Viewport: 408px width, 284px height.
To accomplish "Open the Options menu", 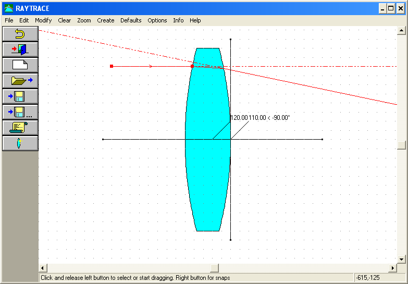I will pos(157,20).
